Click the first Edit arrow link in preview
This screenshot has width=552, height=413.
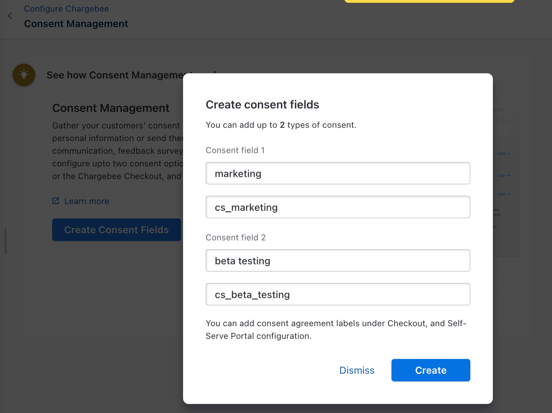pyautogui.click(x=503, y=154)
